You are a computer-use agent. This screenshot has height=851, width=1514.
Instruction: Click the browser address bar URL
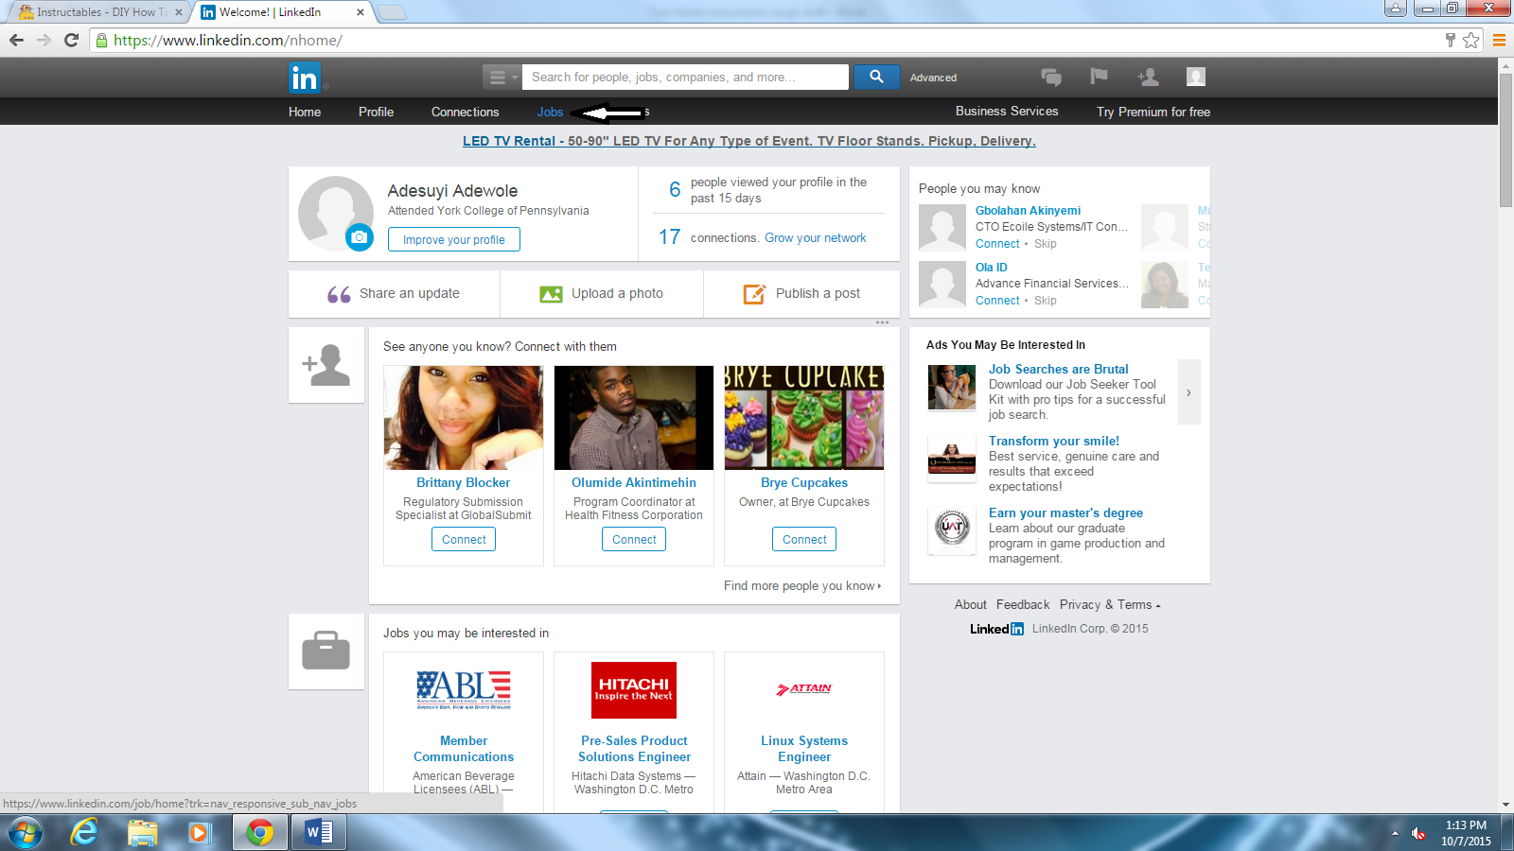[227, 41]
